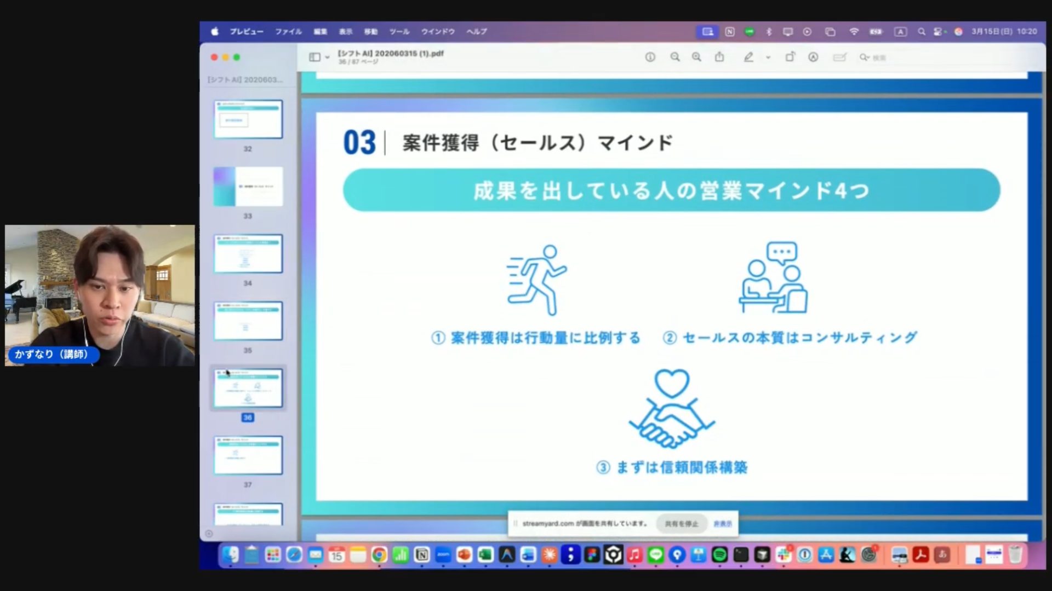
Task: Click the 共有を停止 button
Action: (681, 524)
